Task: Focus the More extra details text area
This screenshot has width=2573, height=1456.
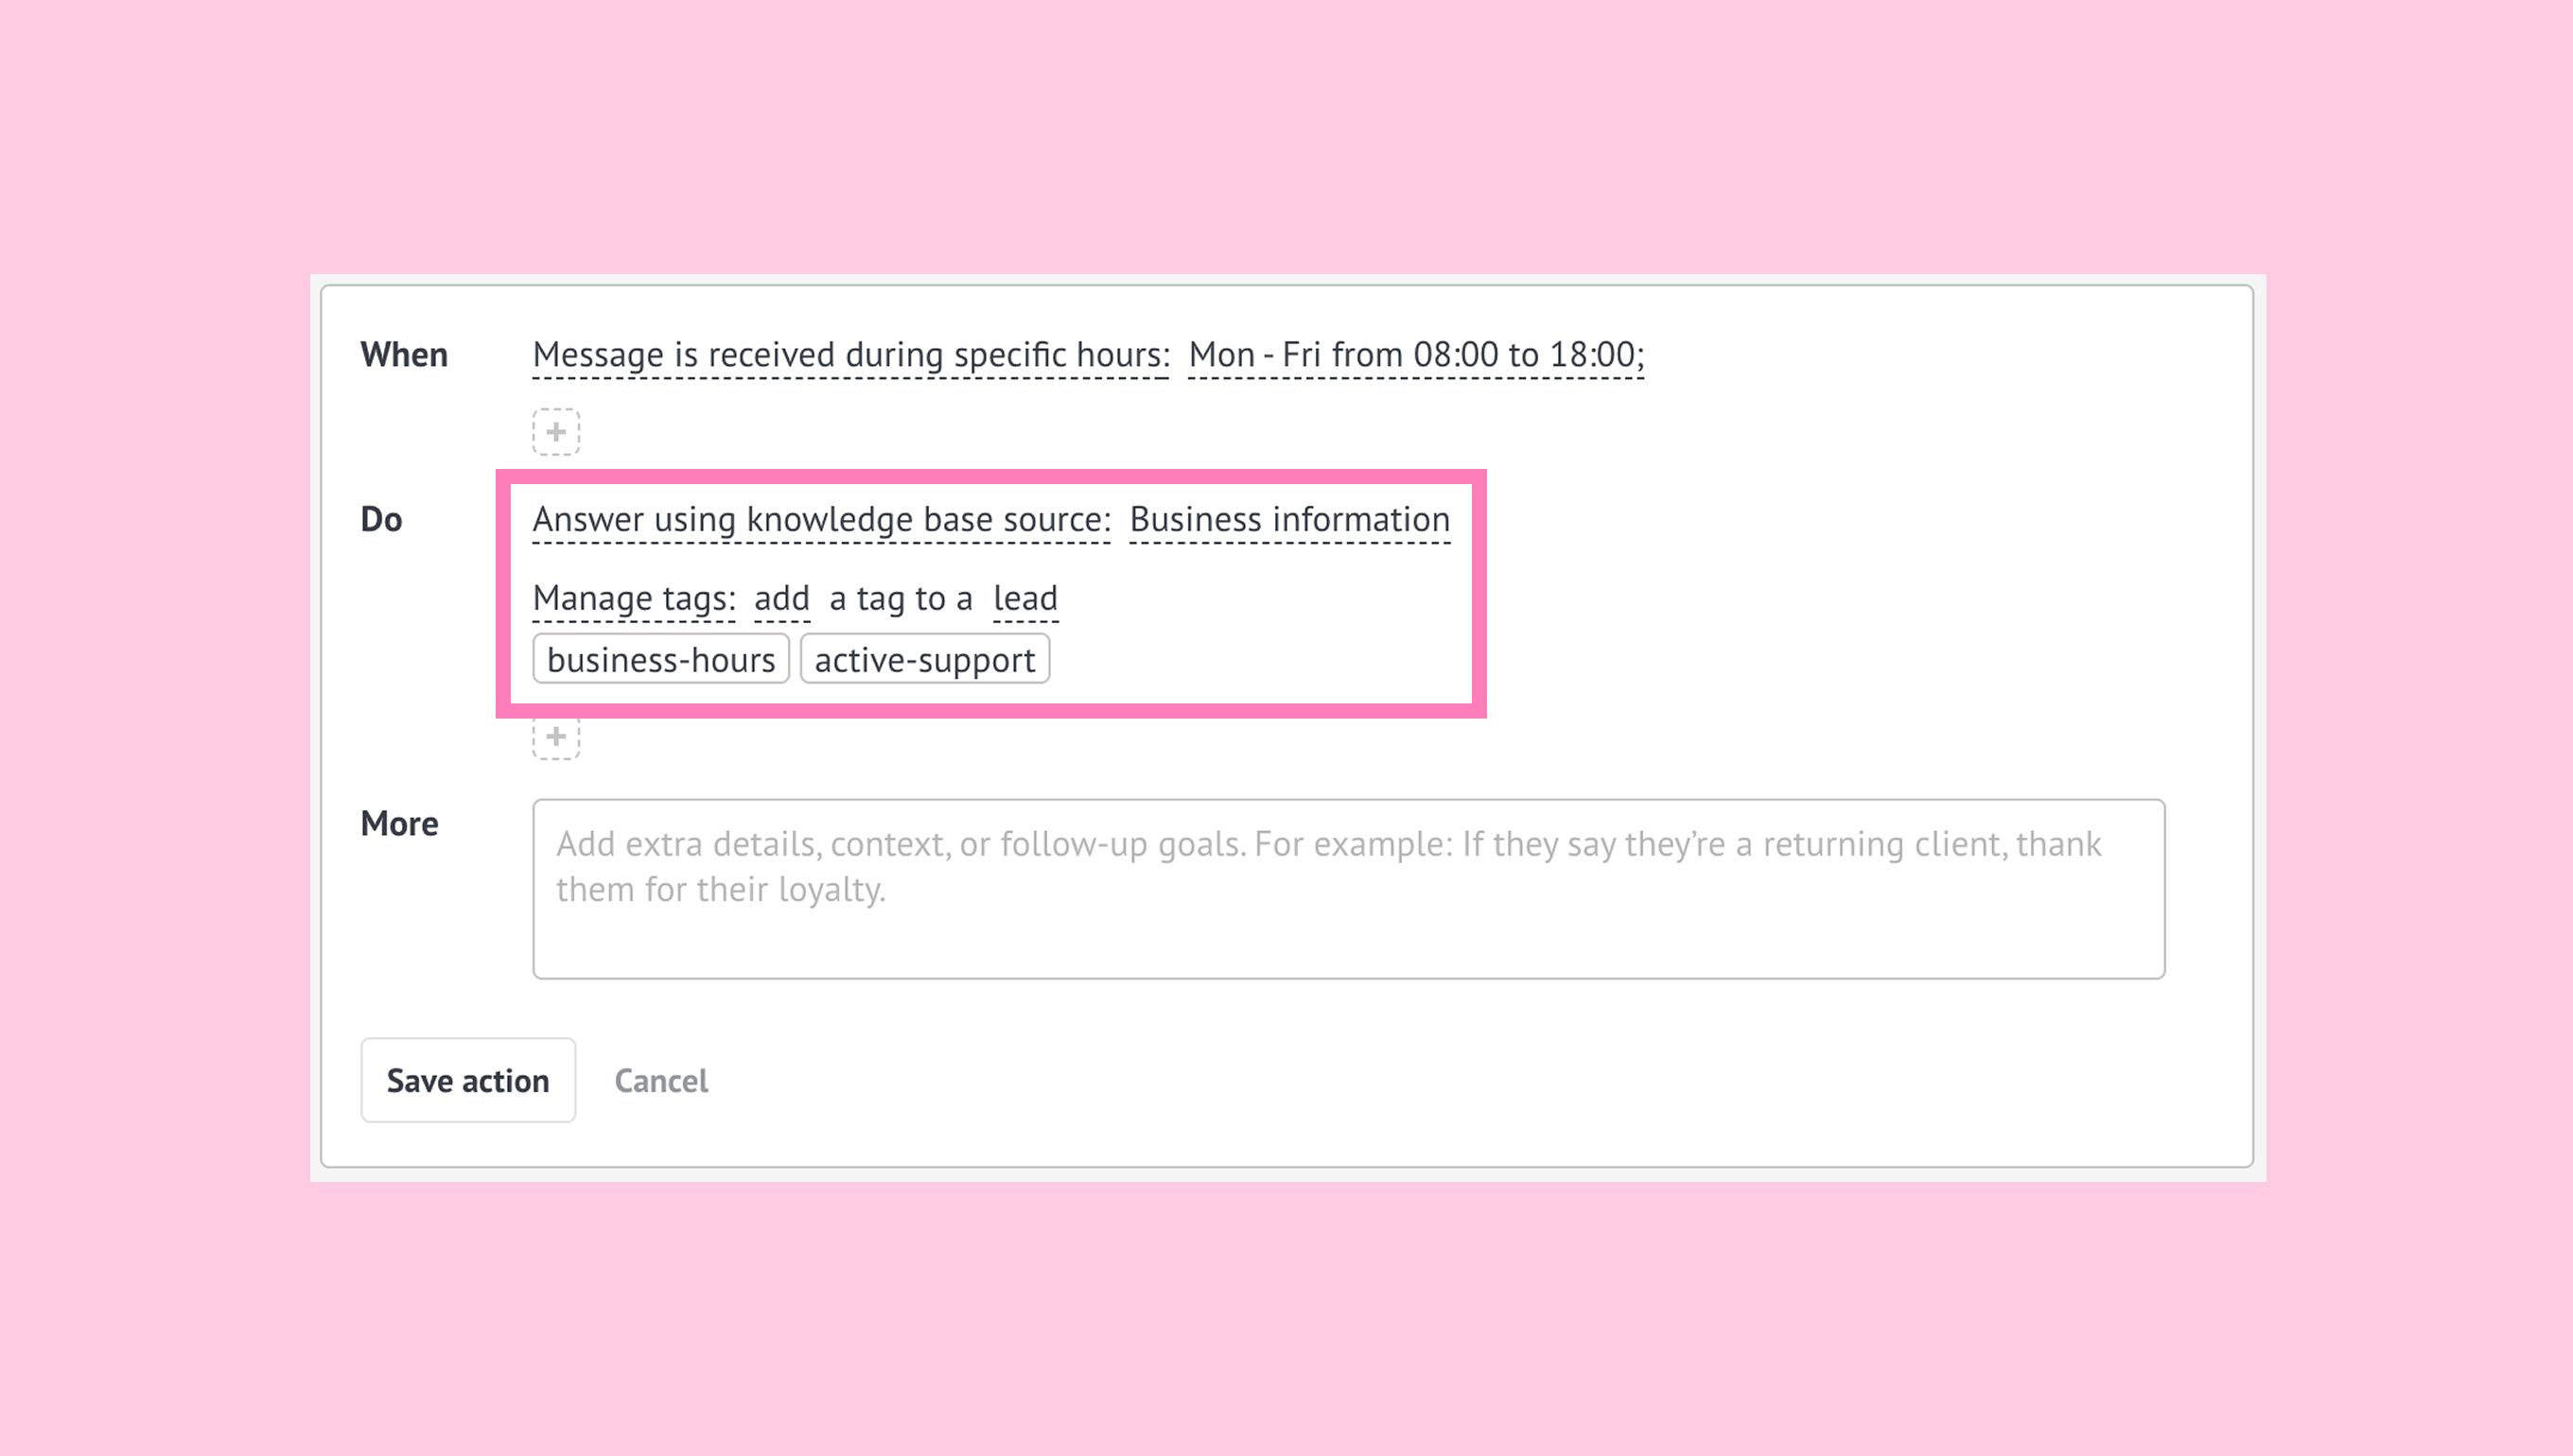Action: click(1348, 888)
